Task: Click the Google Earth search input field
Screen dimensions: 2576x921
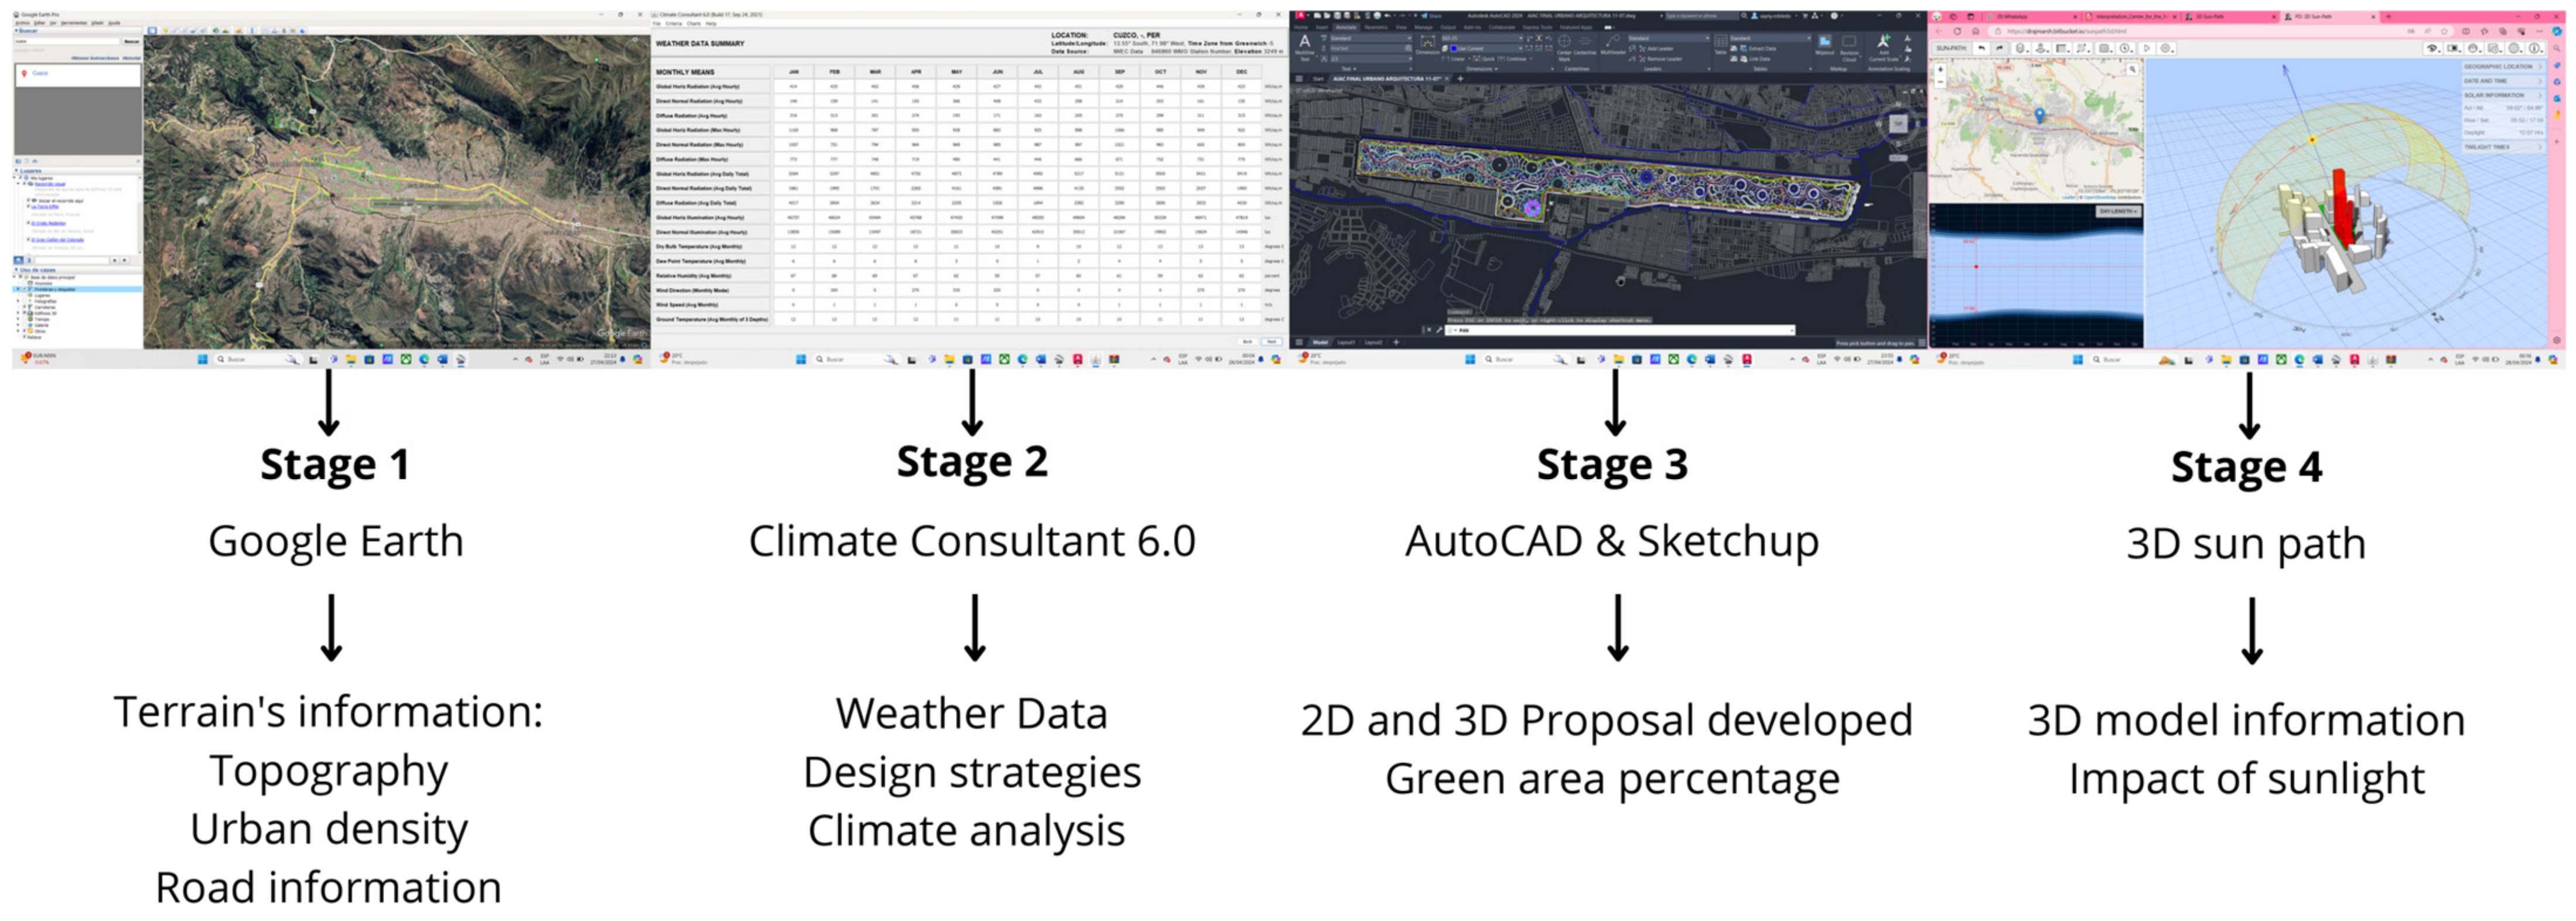Action: (x=67, y=41)
